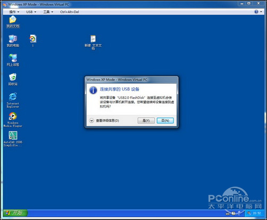This screenshot has width=267, height=220.
Task: Click the tray icon beside the clock
Action: [x=249, y=213]
